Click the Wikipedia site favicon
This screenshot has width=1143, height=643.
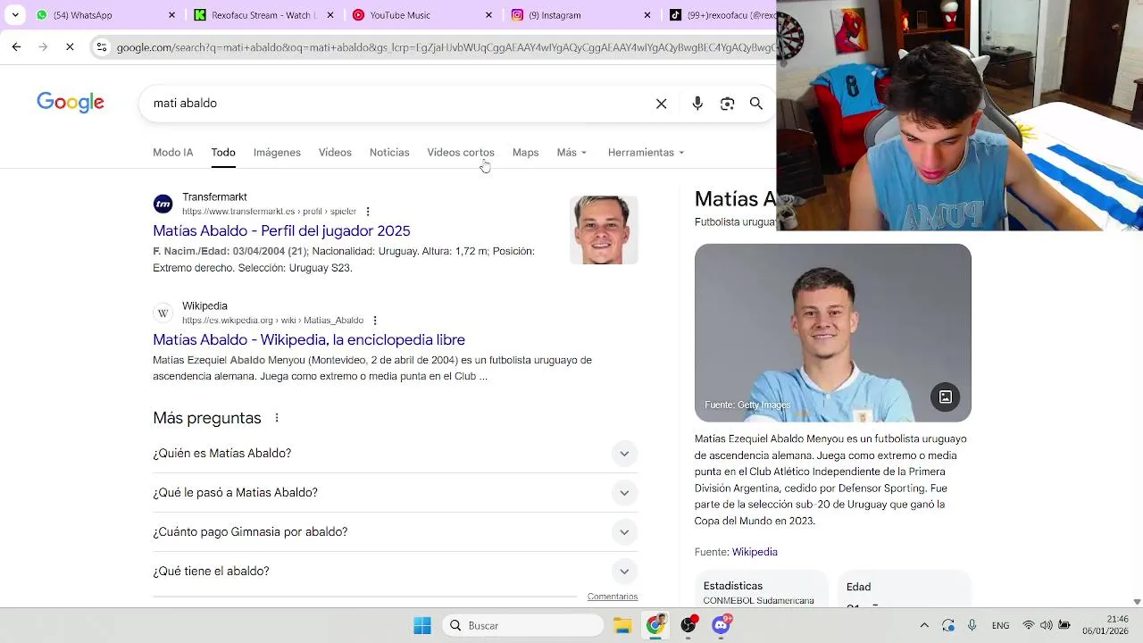pos(163,313)
